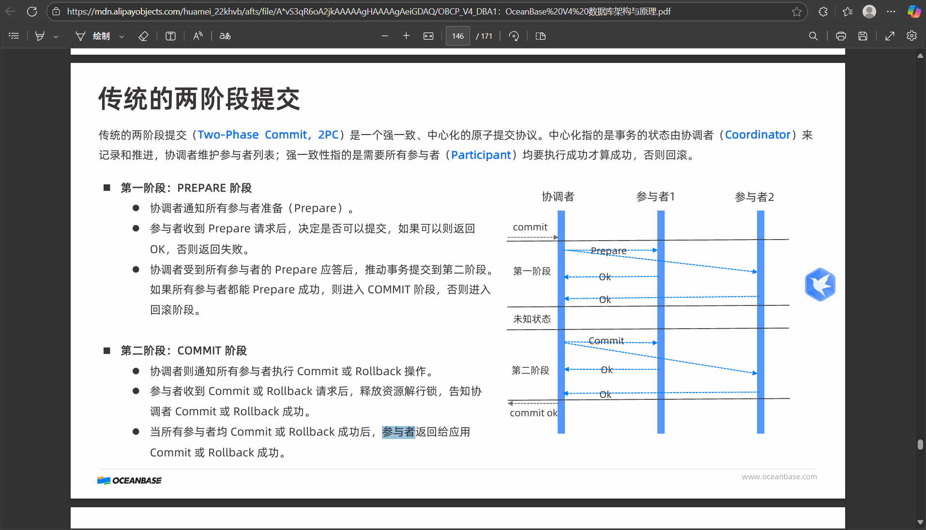The width and height of the screenshot is (926, 530).
Task: Select the highlighter tool
Action: point(40,36)
